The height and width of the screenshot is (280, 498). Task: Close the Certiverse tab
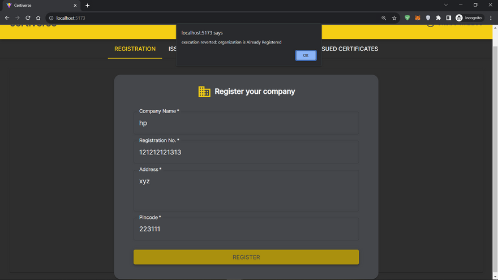click(75, 6)
